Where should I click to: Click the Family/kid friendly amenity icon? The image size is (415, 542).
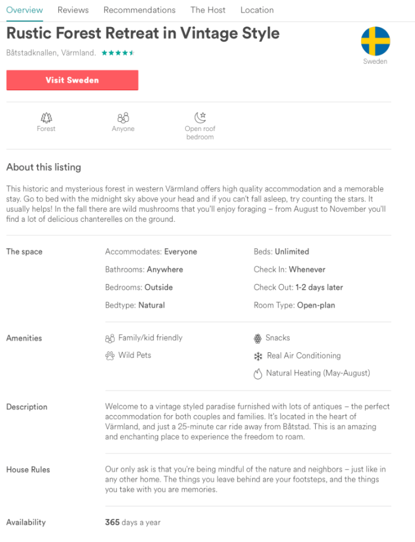point(110,338)
